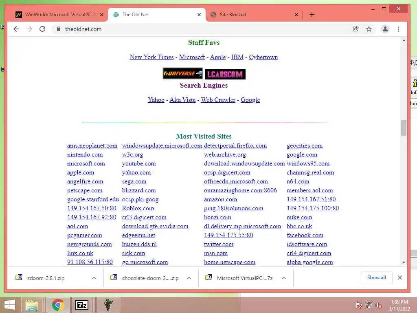Open the Yahoo search engine link

(156, 100)
